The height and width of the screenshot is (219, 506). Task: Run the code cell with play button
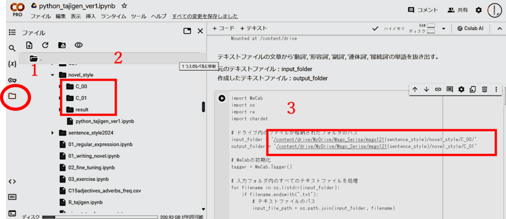coord(223,99)
